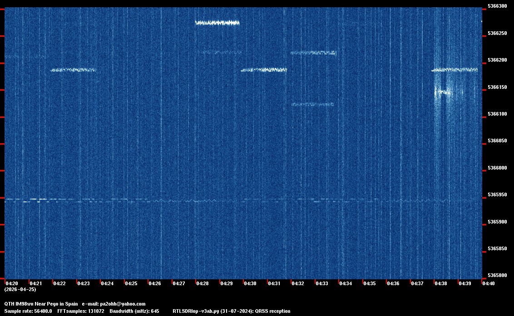The height and width of the screenshot is (316, 514).
Task: Select the 5366000 frequency scale label
Action: (x=497, y=168)
